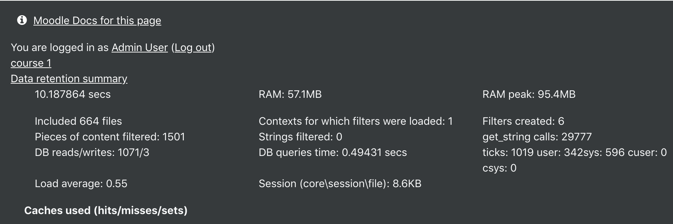Click Contexts for which filters were loaded
The image size is (673, 224).
[356, 121]
